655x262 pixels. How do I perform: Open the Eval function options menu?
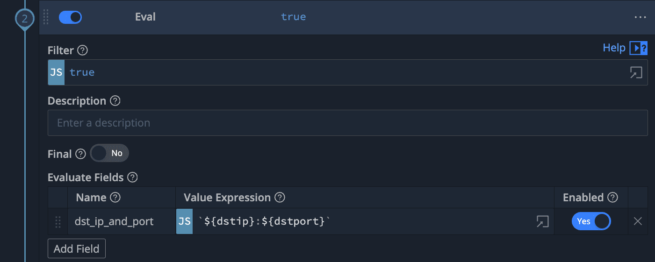(640, 17)
